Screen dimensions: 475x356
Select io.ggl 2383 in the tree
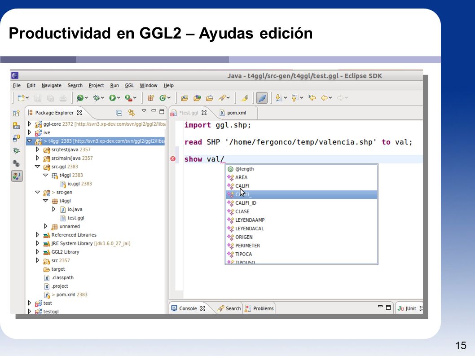(76, 184)
